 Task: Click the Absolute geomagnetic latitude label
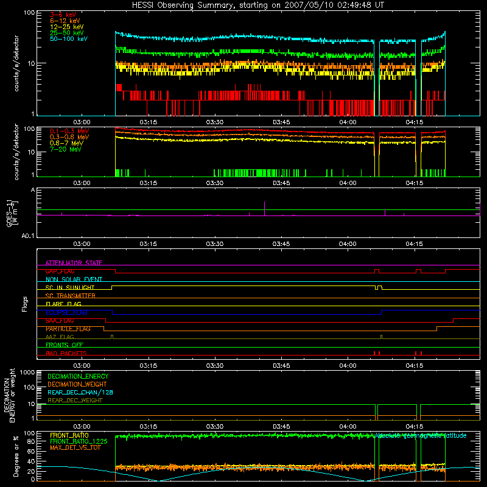click(421, 435)
